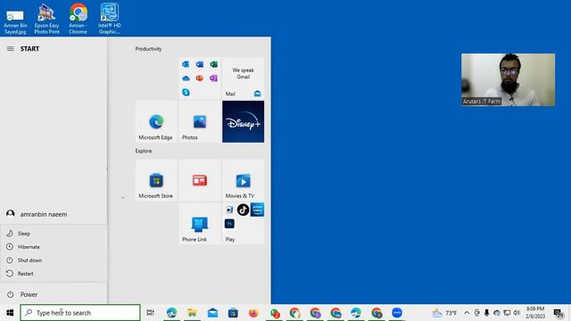The width and height of the screenshot is (571, 321).
Task: Launch the Disney+ tile
Action: [x=244, y=121]
